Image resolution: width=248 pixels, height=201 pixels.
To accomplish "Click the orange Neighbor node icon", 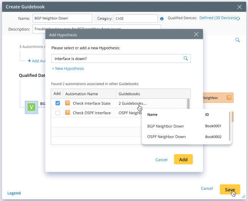I will coord(229,98).
